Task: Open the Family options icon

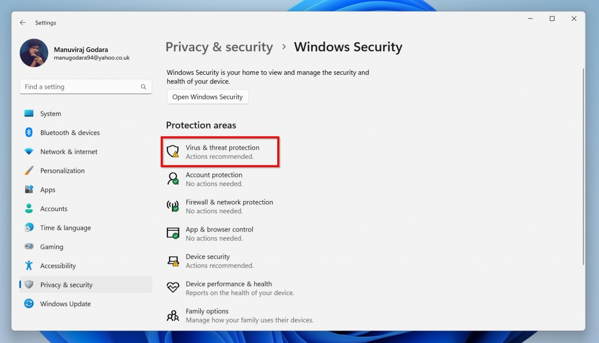Action: point(172,314)
